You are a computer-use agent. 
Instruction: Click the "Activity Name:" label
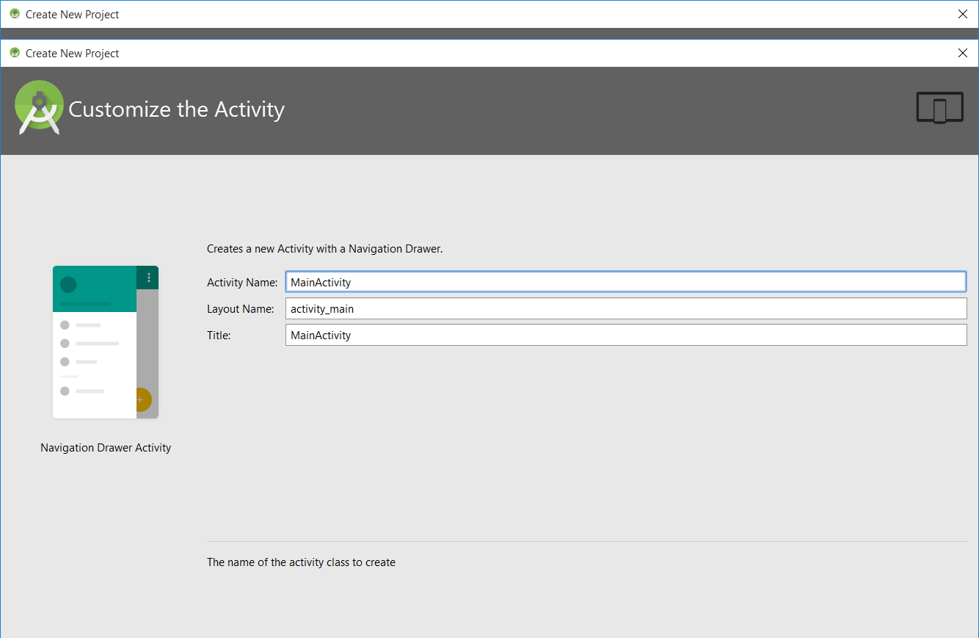(x=242, y=283)
